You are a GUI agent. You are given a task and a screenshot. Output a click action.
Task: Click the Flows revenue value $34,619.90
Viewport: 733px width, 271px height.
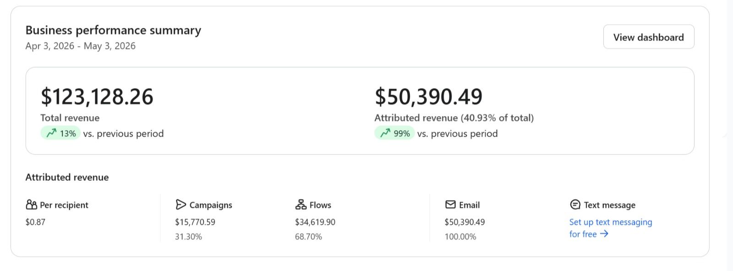point(315,222)
